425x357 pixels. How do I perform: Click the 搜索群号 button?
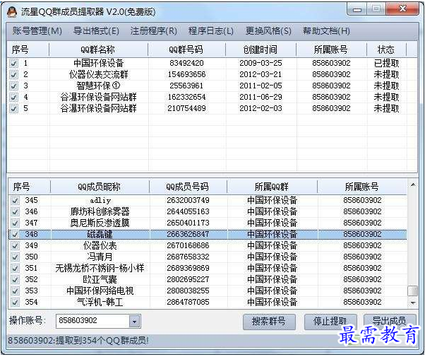269,322
